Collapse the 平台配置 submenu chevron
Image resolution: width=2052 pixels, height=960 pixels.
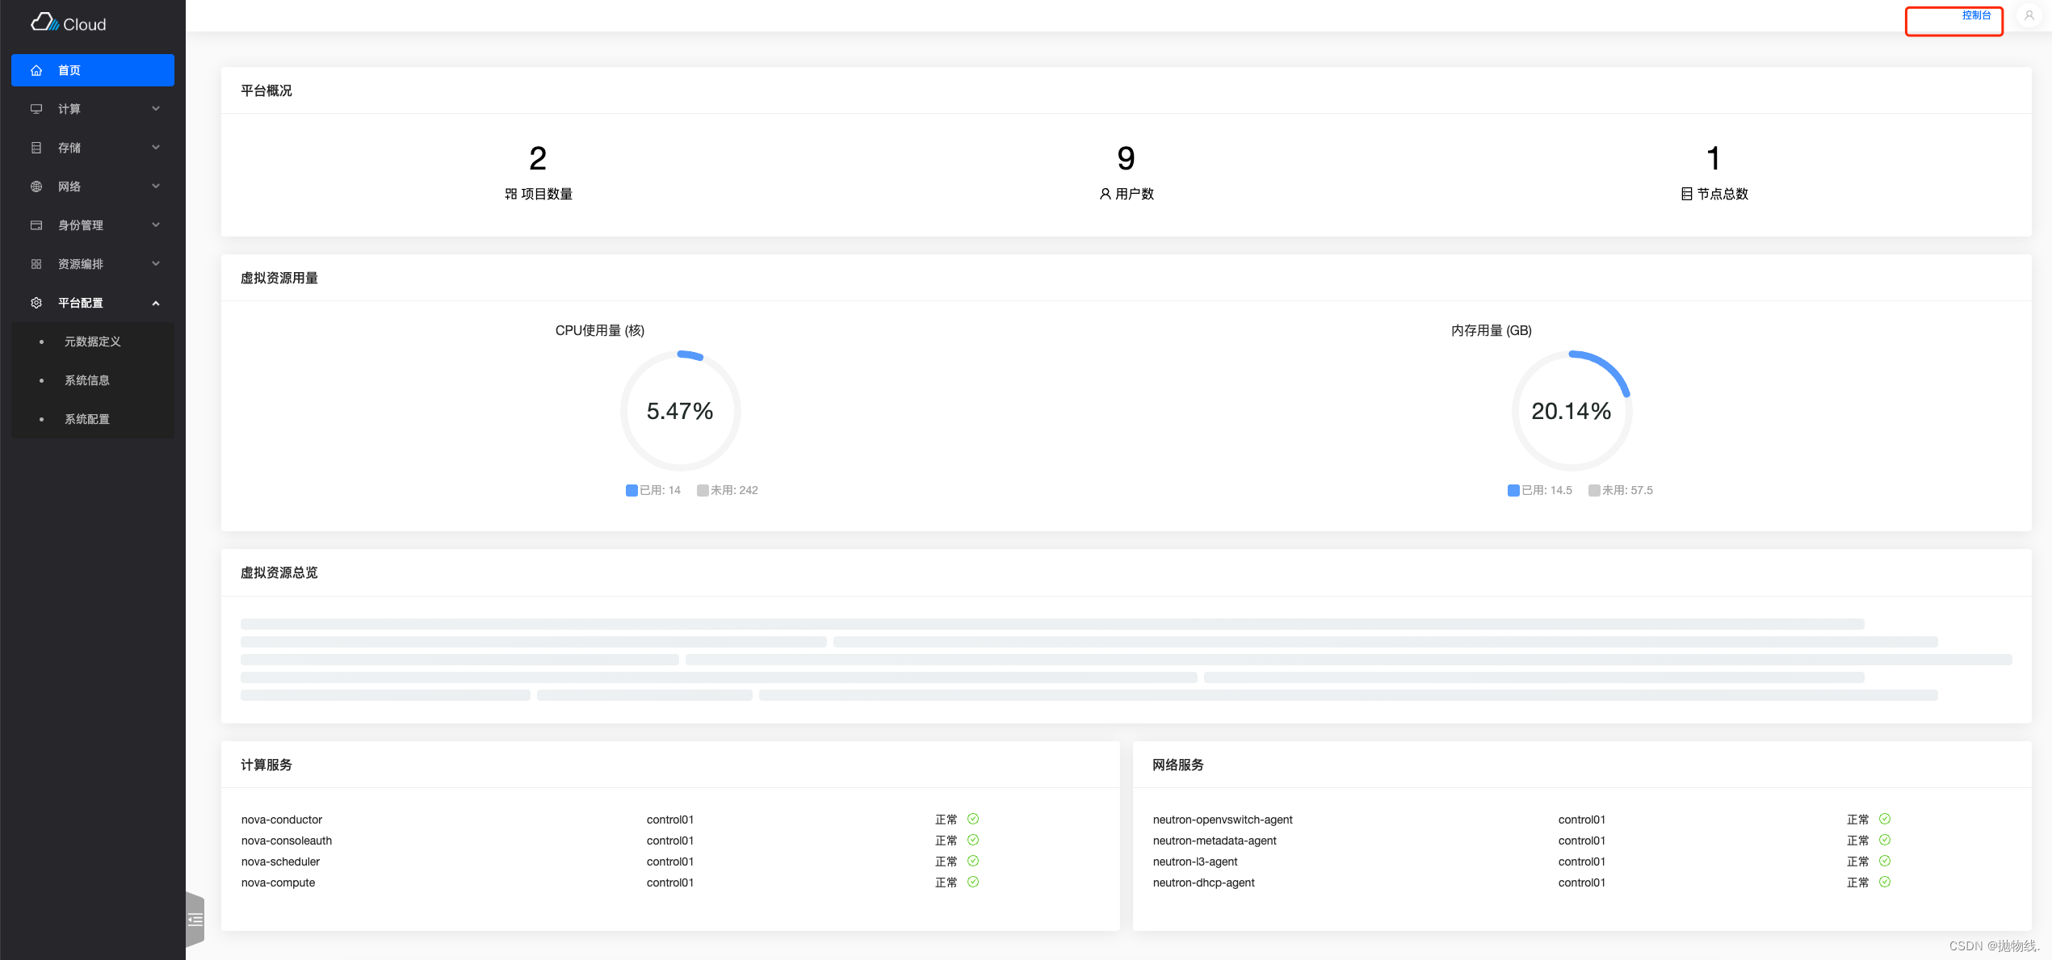point(156,303)
